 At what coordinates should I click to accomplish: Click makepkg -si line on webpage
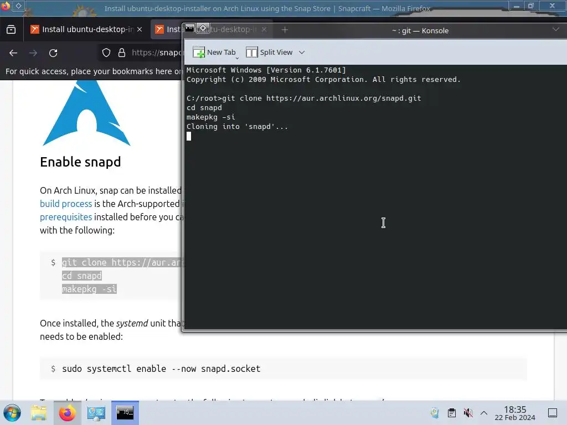pos(89,289)
